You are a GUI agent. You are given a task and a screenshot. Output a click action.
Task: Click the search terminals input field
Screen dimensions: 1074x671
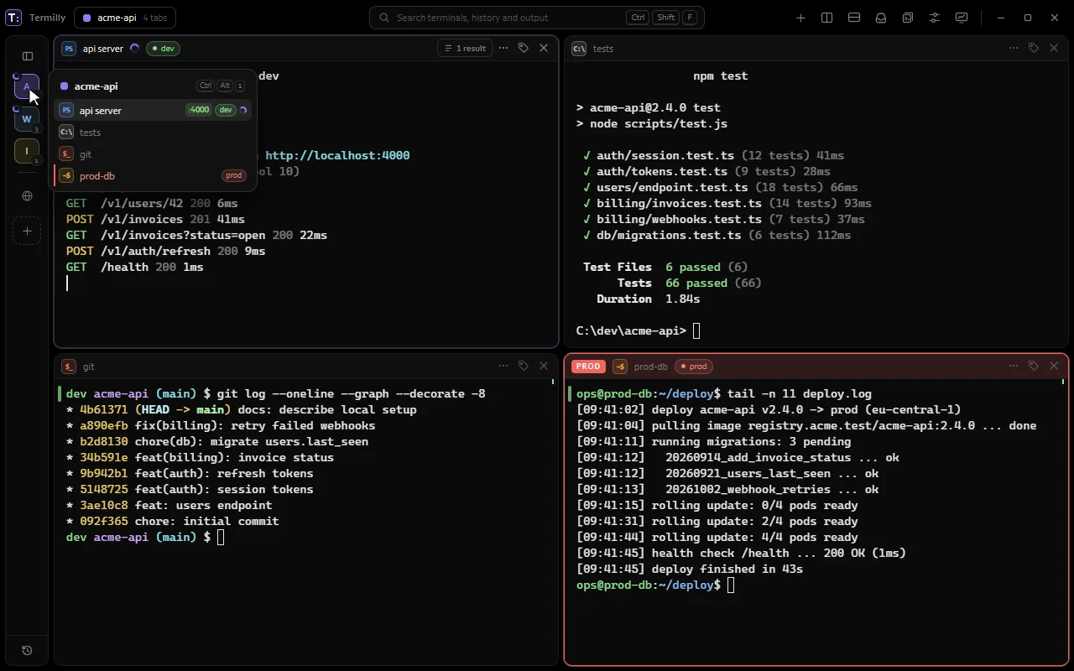[x=537, y=18]
